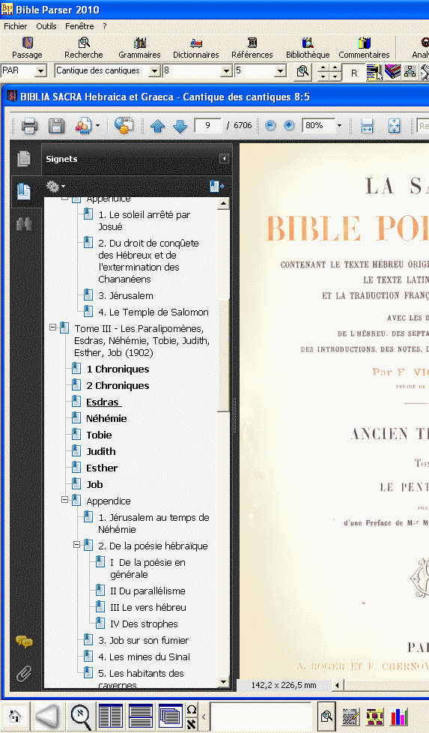Screen dimensions: 429x733
Task: Open the 3. Job sur son fumier bookmark
Action: coord(143,641)
